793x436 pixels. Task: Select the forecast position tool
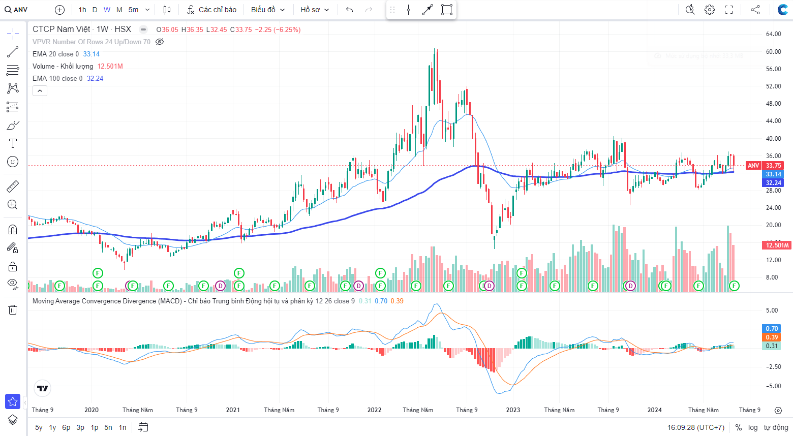[13, 107]
